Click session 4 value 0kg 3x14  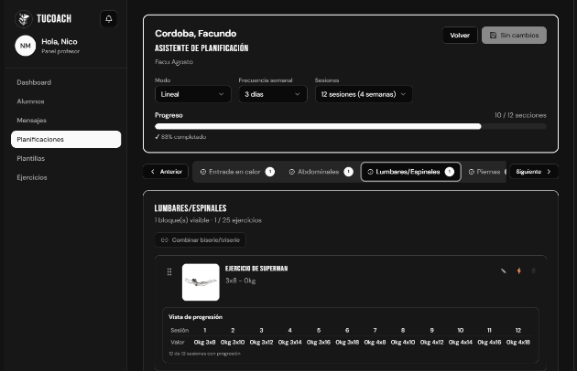[290, 342]
